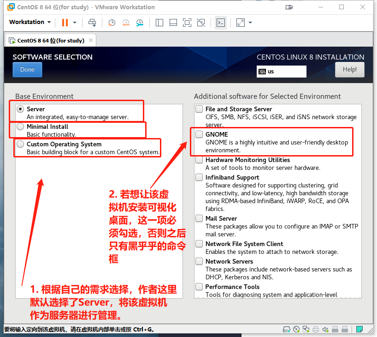Enter full screen mode
377x337 pixels.
[187, 23]
